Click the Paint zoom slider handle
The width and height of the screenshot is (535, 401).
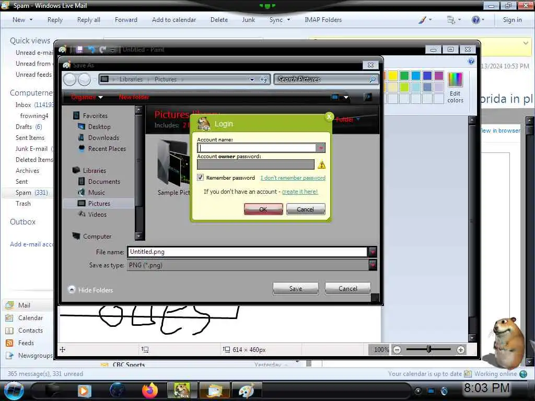[x=429, y=349]
